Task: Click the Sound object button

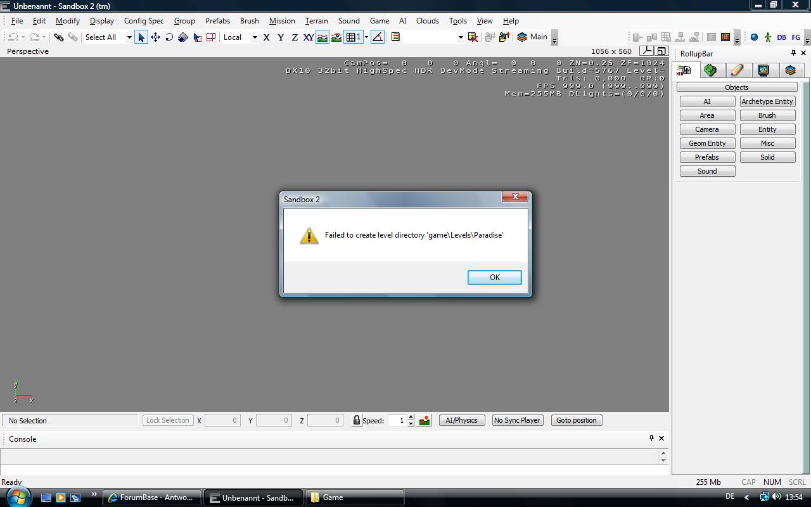Action: coord(707,171)
